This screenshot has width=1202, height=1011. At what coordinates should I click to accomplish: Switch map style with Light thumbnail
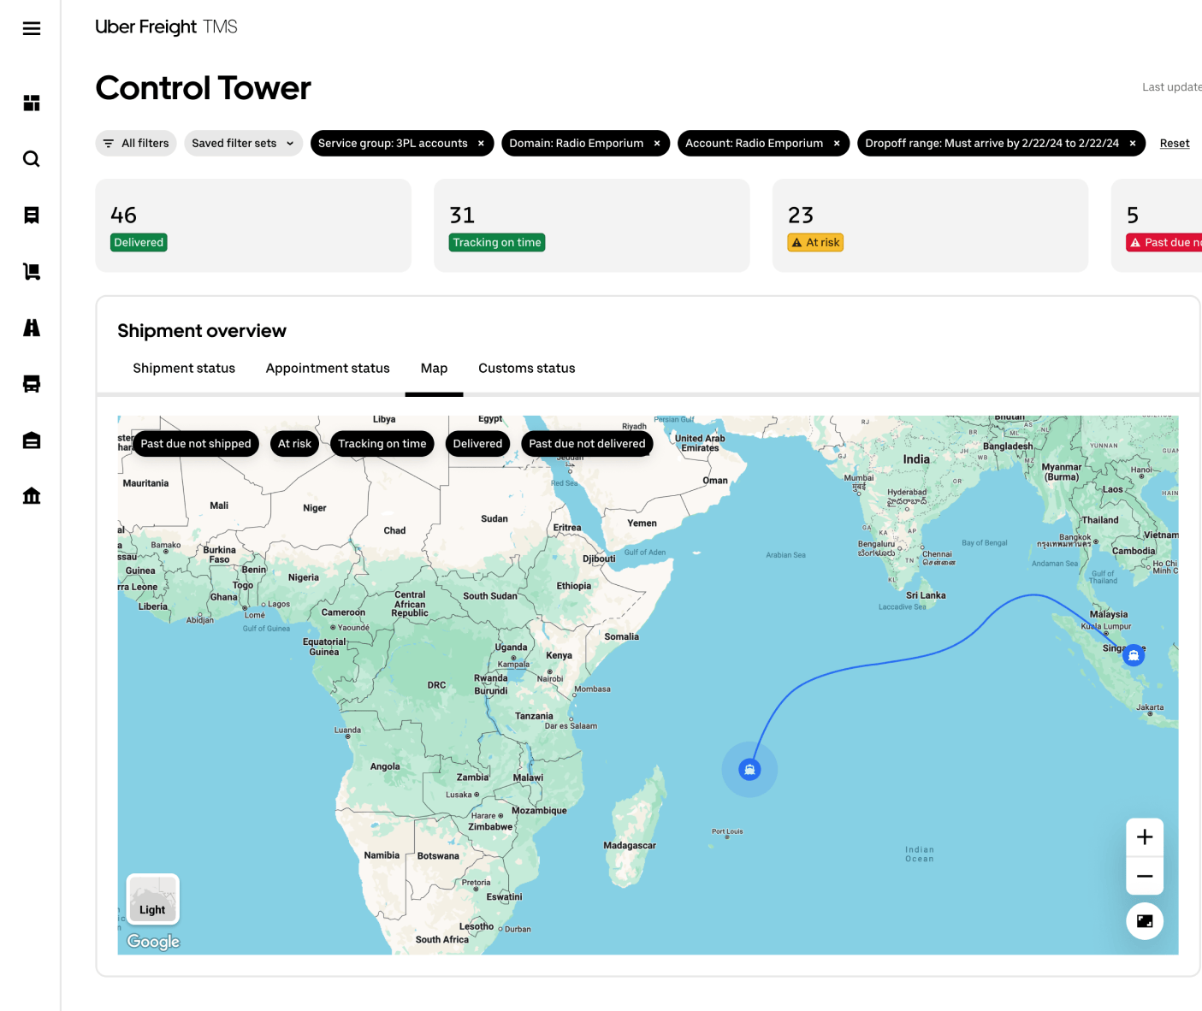tap(153, 900)
